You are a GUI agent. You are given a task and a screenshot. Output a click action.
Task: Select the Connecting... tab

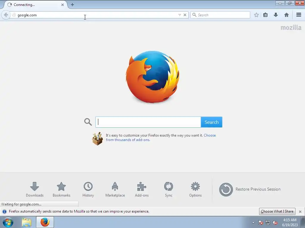(x=35, y=5)
